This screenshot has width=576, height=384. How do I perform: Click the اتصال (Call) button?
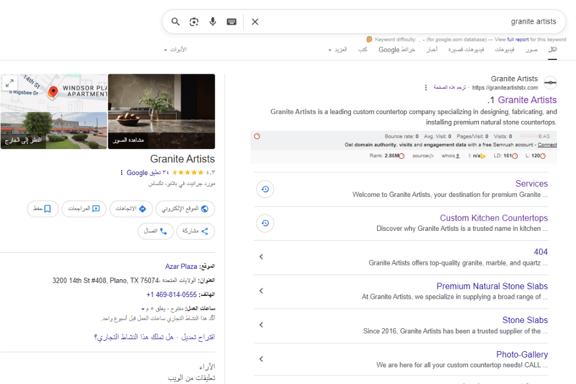[x=156, y=231]
